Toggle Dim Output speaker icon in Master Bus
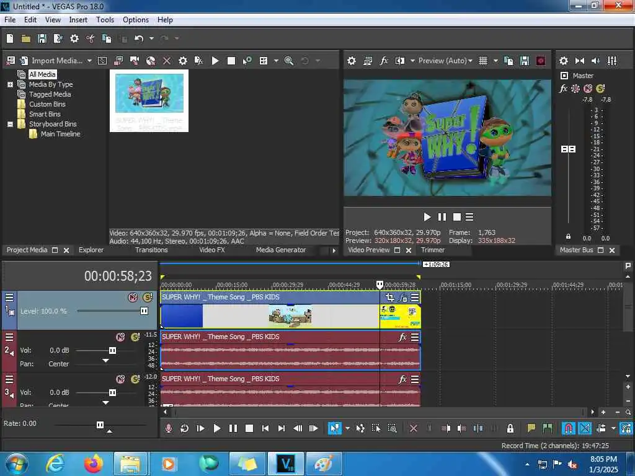 (x=596, y=61)
